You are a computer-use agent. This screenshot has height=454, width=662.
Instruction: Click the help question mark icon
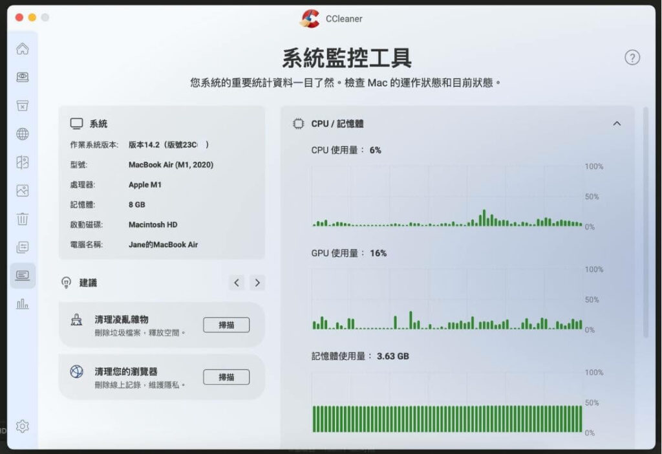[632, 58]
